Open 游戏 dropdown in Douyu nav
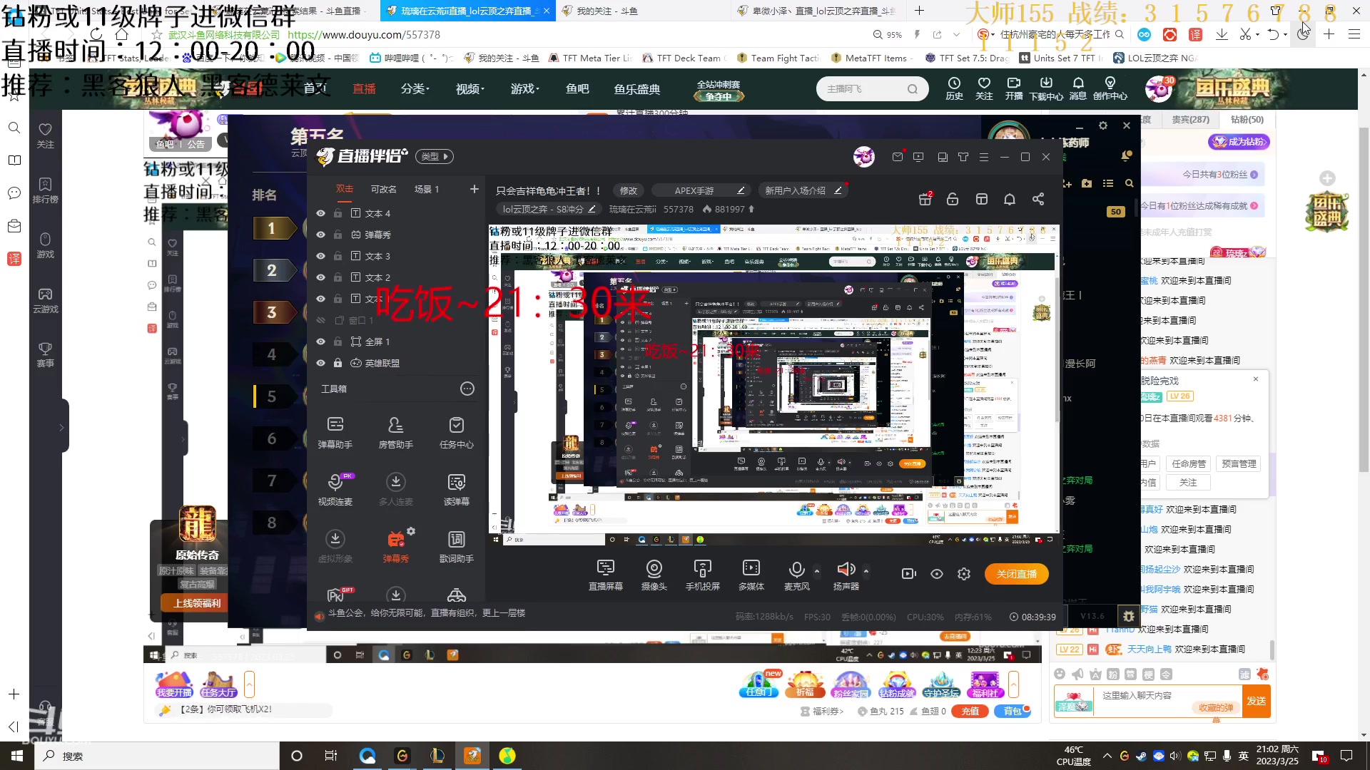Viewport: 1370px width, 770px height. tap(525, 89)
